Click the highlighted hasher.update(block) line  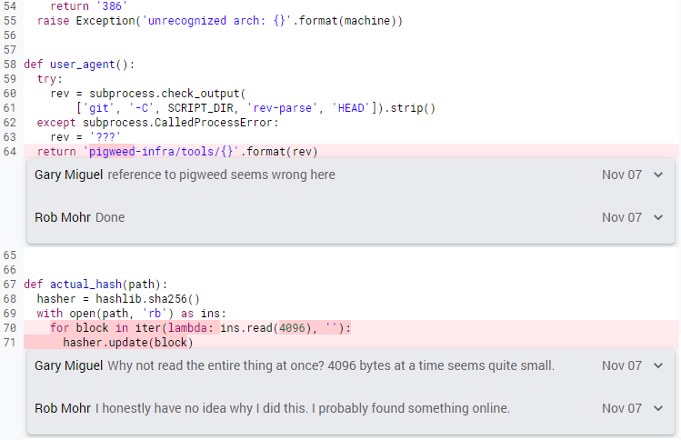point(128,342)
